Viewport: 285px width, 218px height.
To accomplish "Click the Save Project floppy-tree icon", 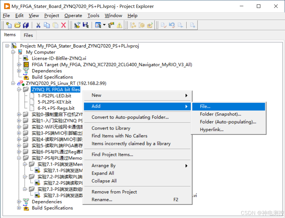I will [85, 25].
